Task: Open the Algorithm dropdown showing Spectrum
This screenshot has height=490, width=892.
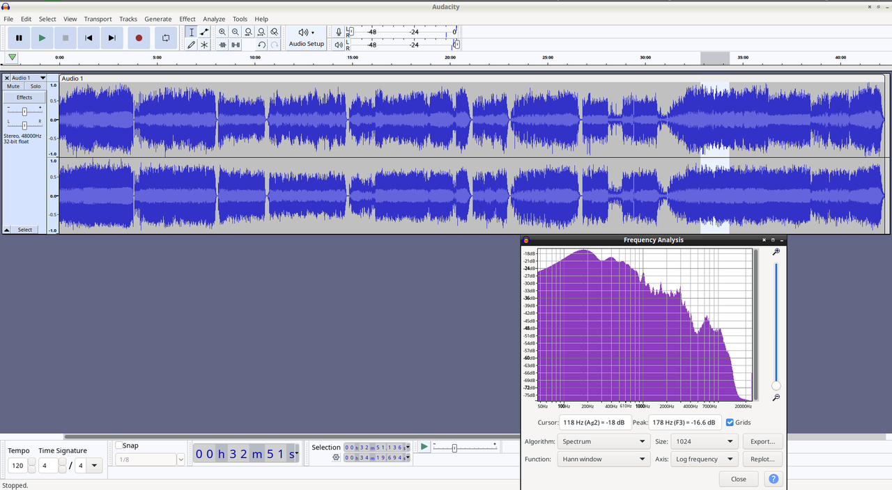Action: pyautogui.click(x=603, y=441)
